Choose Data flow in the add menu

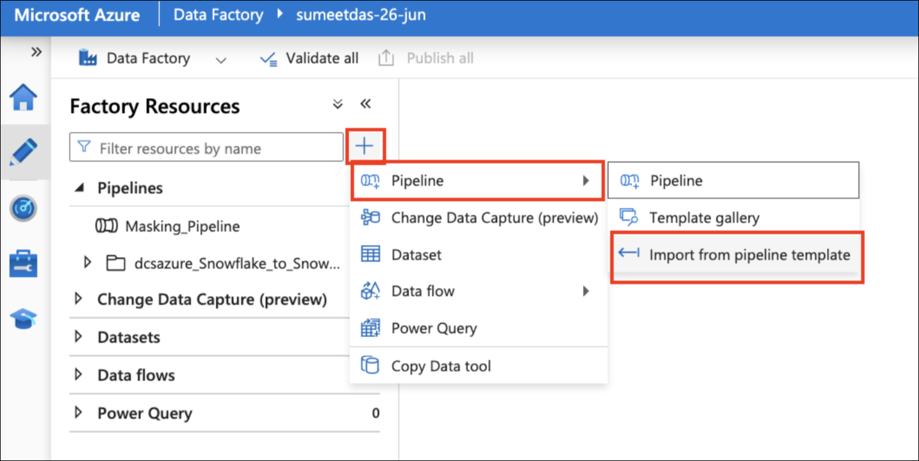[478, 291]
